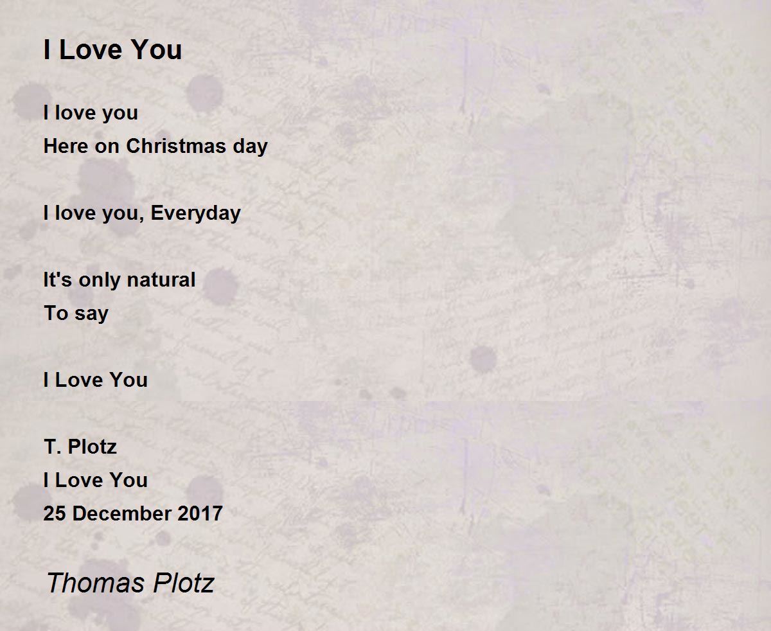771x631 pixels.
Task: Click the first line "I love you"
Action: 91,113
